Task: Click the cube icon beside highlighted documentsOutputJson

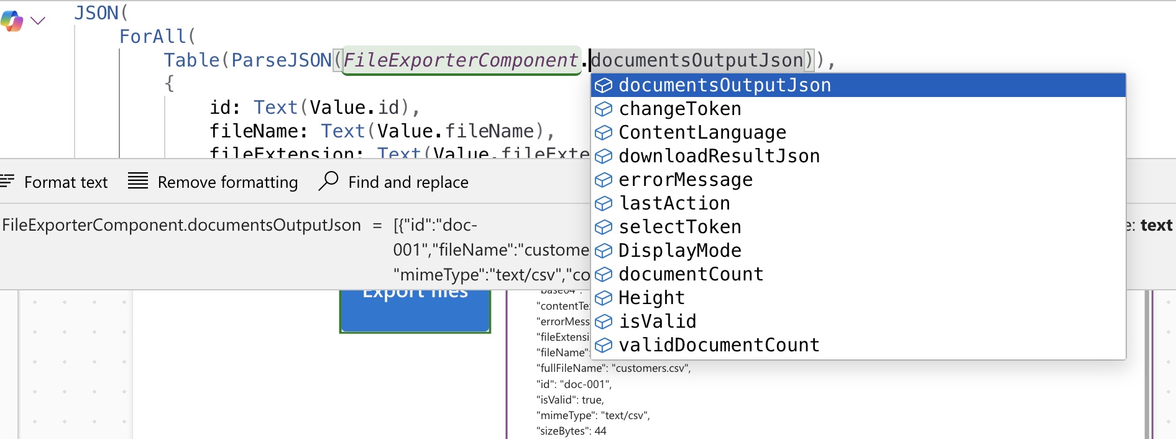Action: (x=604, y=85)
